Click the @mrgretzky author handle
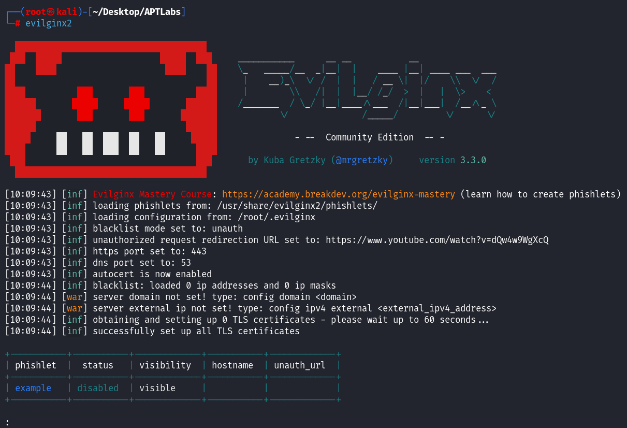The width and height of the screenshot is (627, 428). 364,160
